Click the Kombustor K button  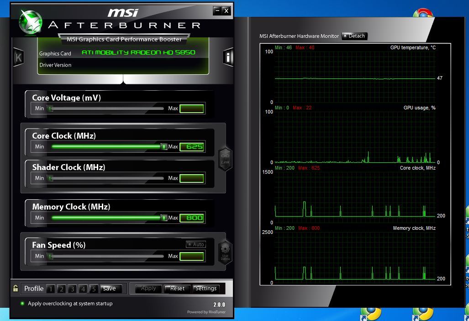18,57
